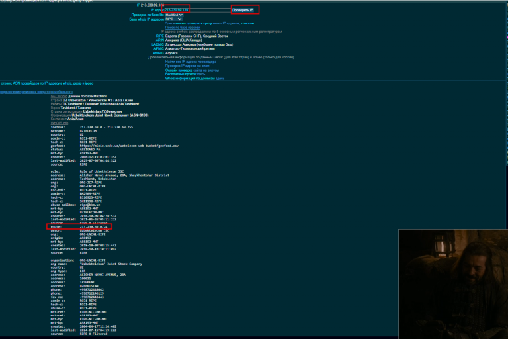
Task: Click the AfriNIC registry label
Action: (159, 53)
